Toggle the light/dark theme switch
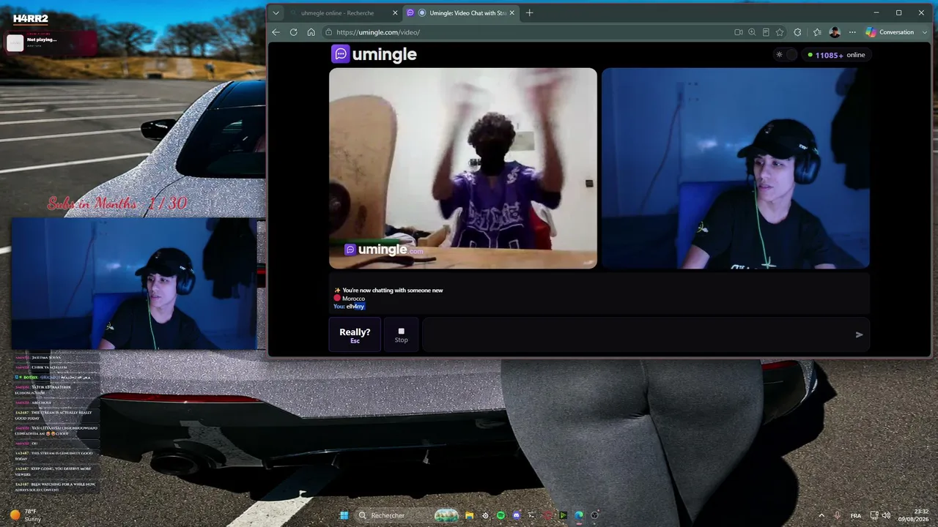Screen dimensions: 938x527 [786, 55]
